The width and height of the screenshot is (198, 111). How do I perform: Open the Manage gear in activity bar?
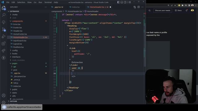click(3, 102)
